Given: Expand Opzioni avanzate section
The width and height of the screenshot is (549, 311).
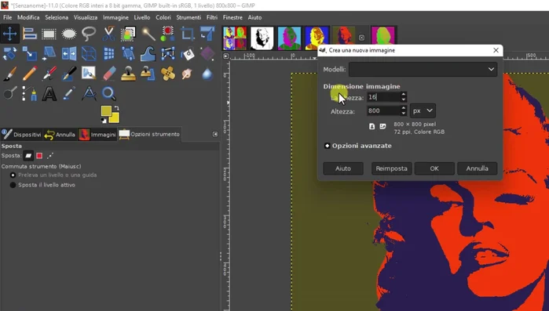Looking at the screenshot, I should click(327, 146).
